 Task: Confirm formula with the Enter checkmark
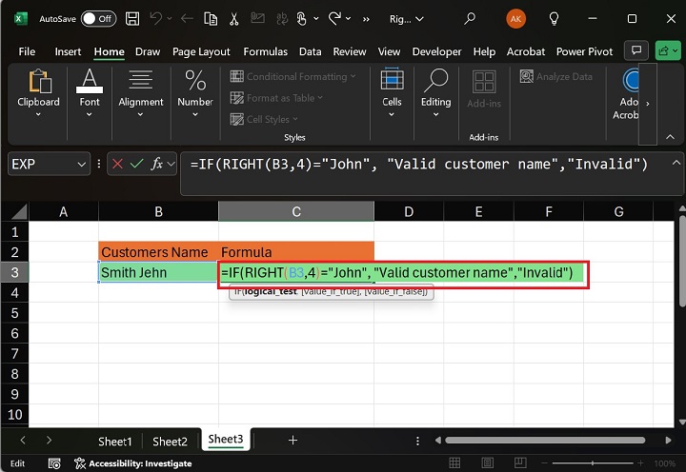coord(137,164)
